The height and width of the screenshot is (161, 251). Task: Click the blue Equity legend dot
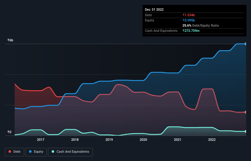[30, 152]
